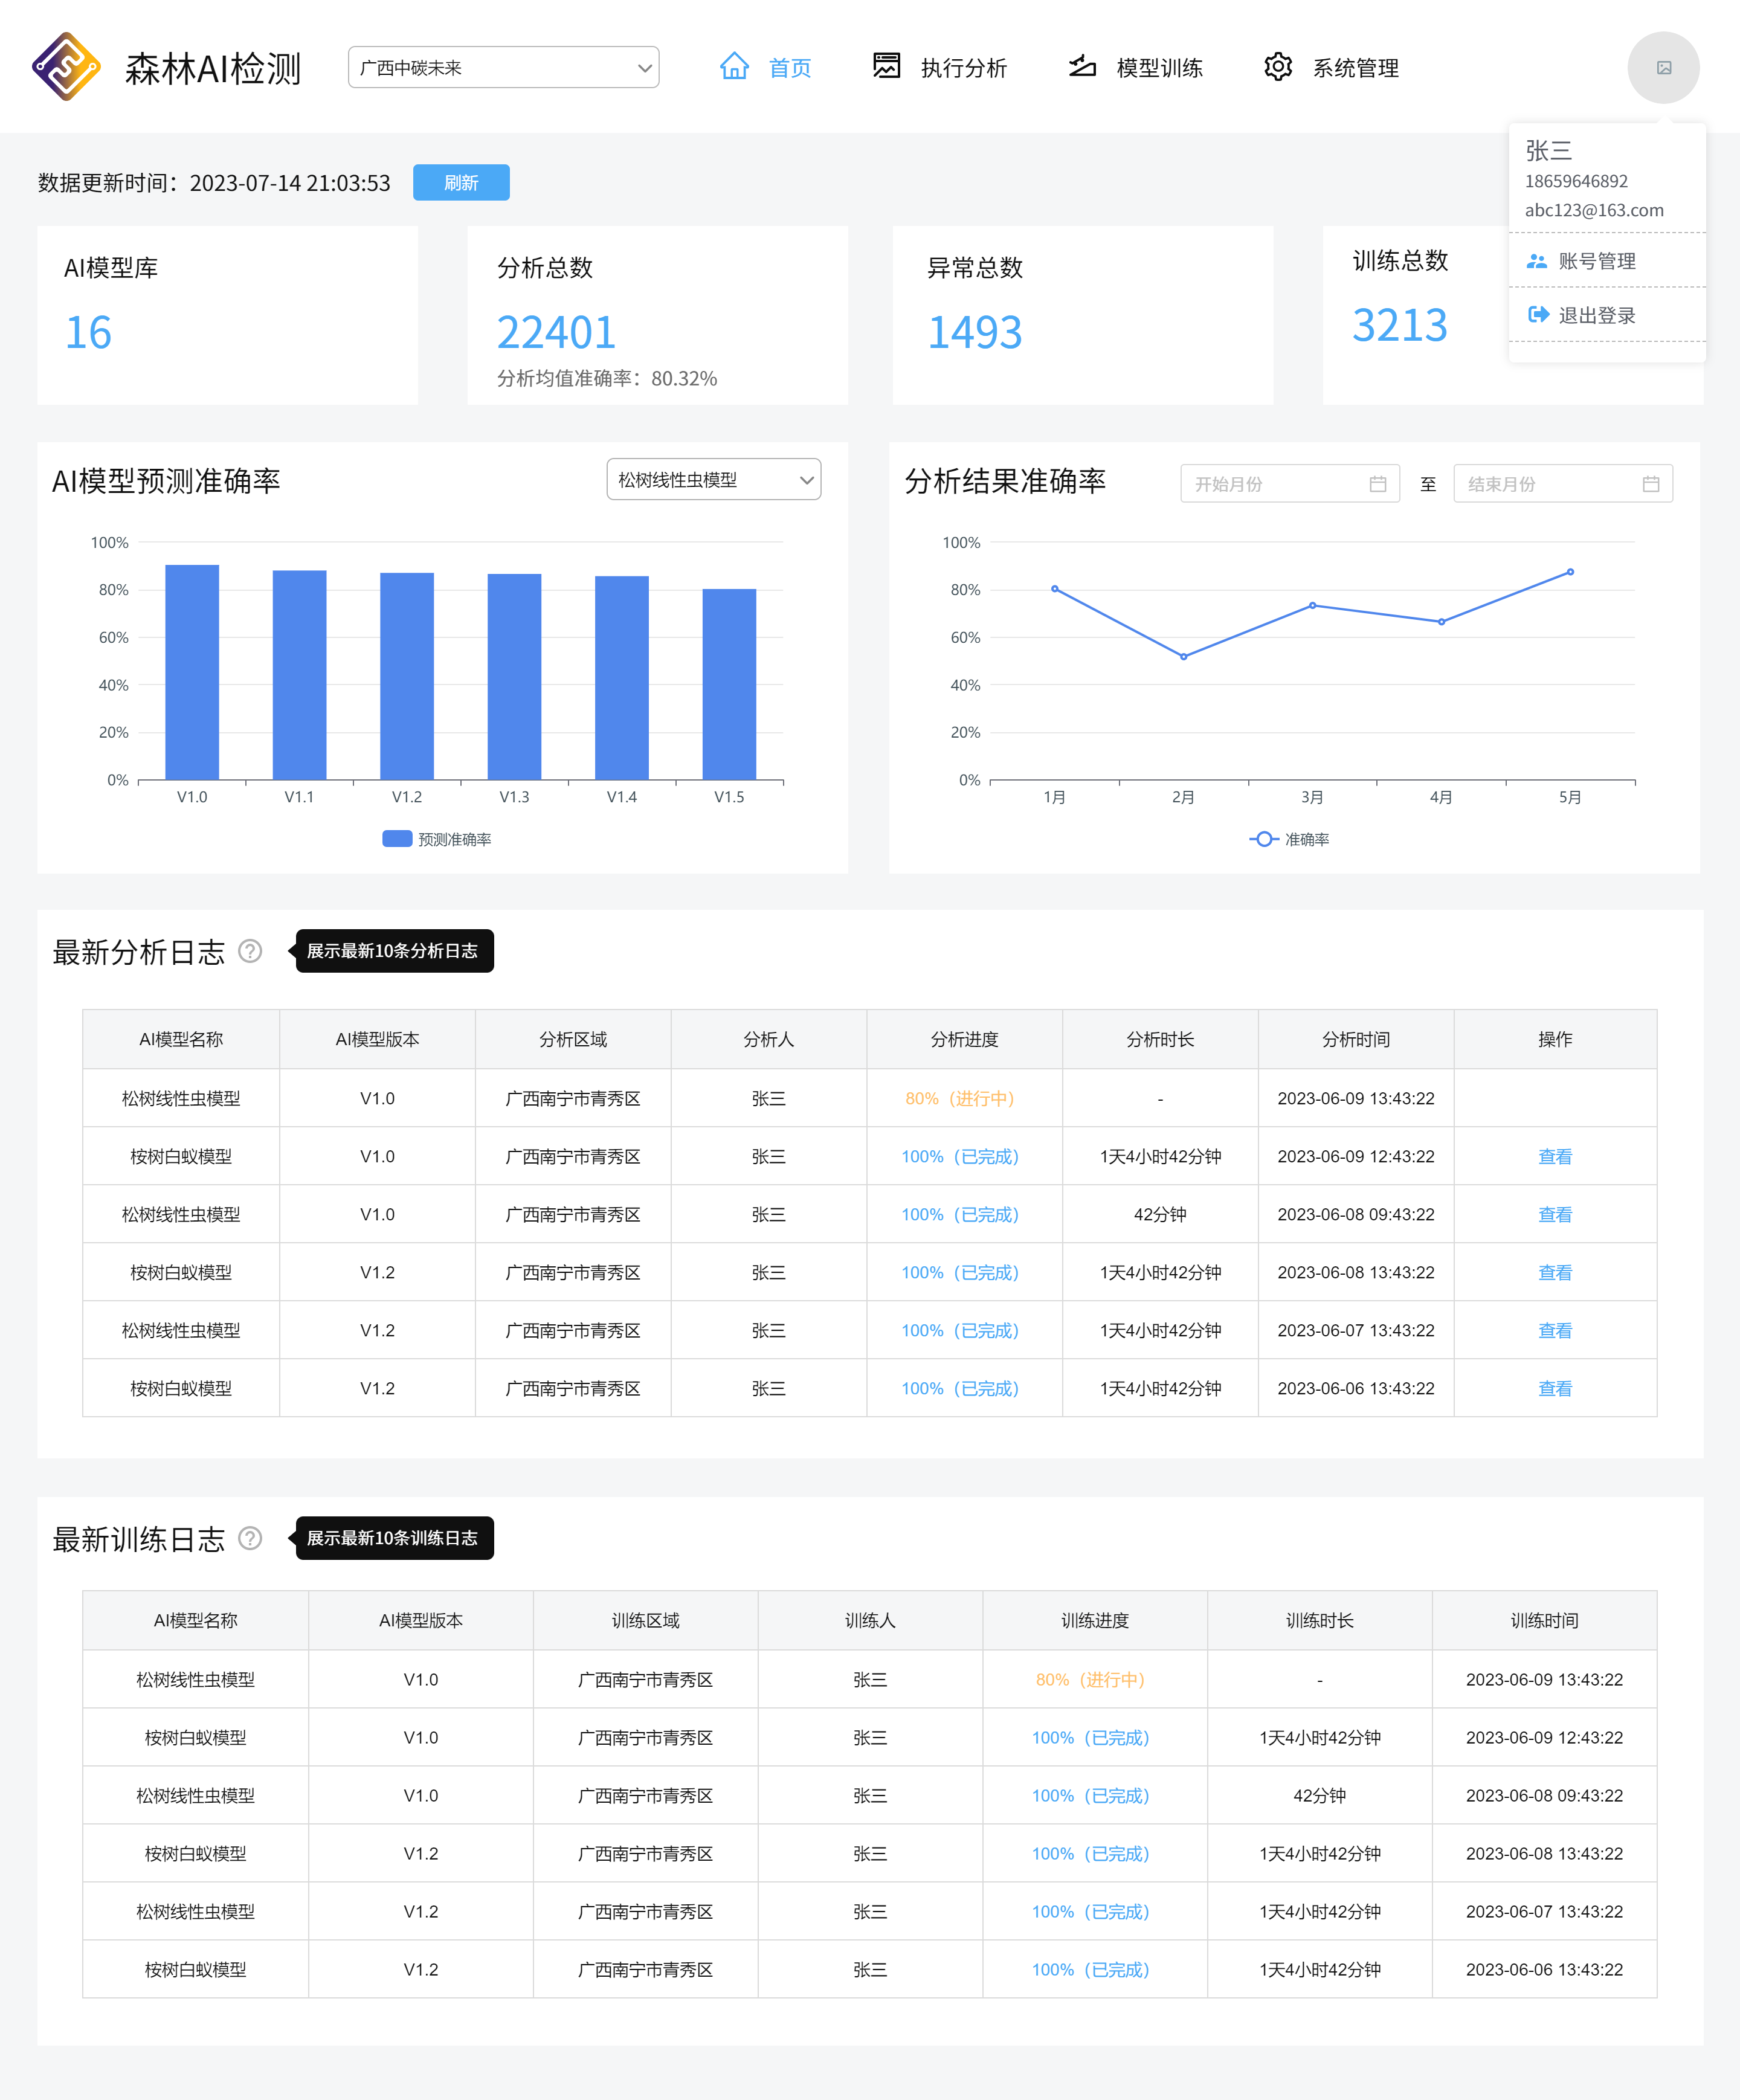This screenshot has height=2100, width=1740.
Task: Open the 广西中碳未来 organization dropdown
Action: 503,67
